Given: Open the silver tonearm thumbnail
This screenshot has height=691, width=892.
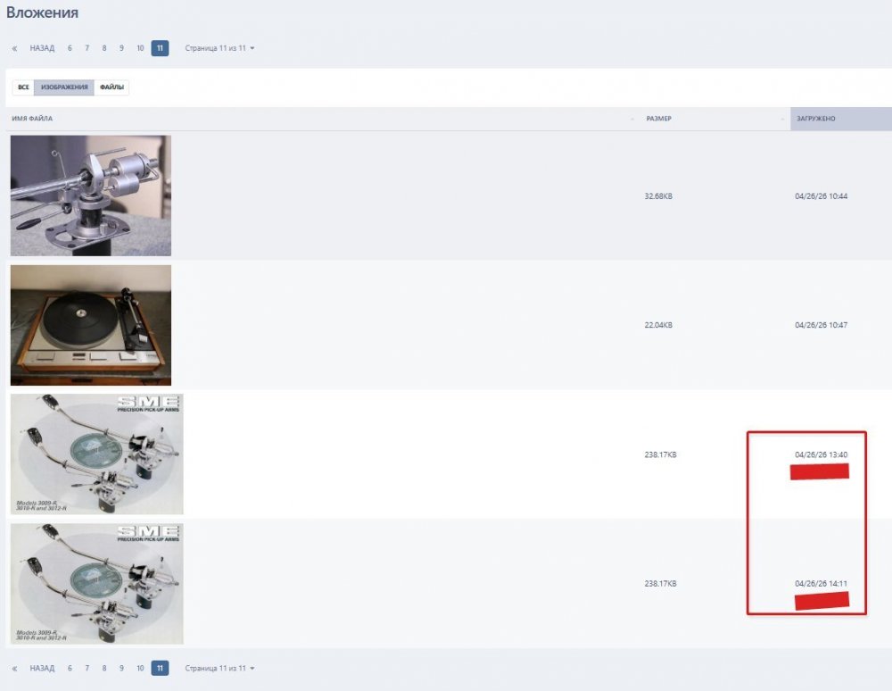Looking at the screenshot, I should click(90, 196).
